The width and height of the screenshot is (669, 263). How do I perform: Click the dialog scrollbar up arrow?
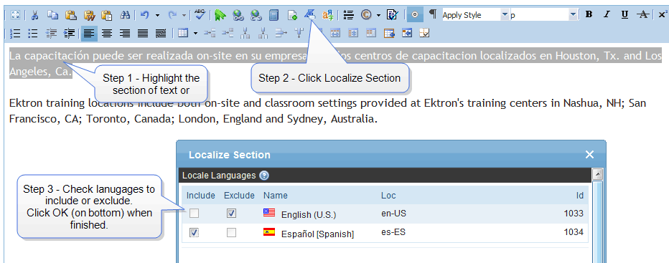tap(597, 173)
